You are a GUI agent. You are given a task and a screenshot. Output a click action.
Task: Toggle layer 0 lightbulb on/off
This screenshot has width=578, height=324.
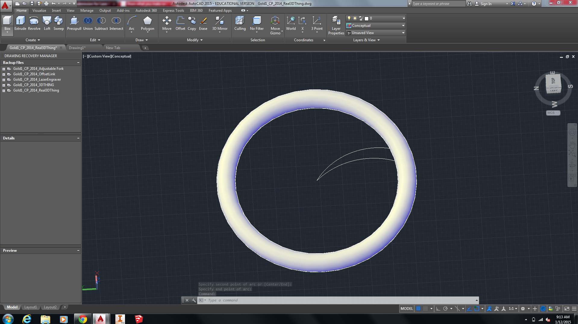tap(349, 18)
